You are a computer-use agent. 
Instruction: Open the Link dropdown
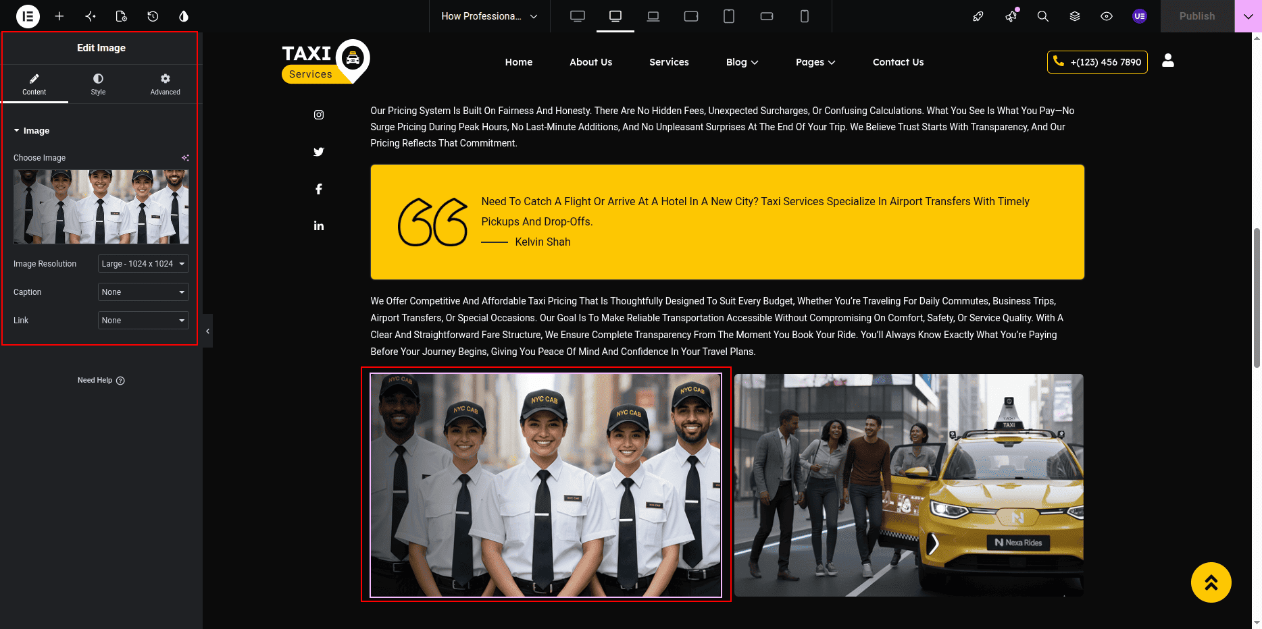pyautogui.click(x=143, y=321)
